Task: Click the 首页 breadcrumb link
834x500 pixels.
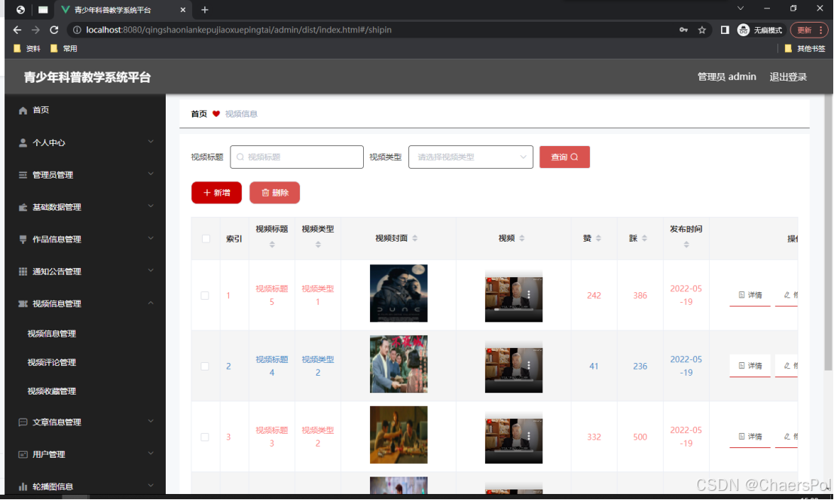Action: point(199,114)
